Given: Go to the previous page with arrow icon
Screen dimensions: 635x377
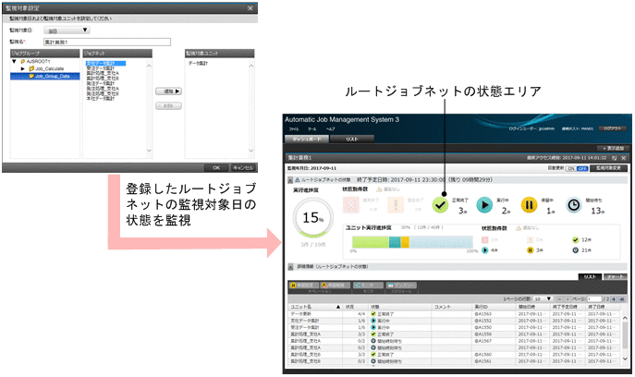Looking at the screenshot, I should tap(568, 298).
